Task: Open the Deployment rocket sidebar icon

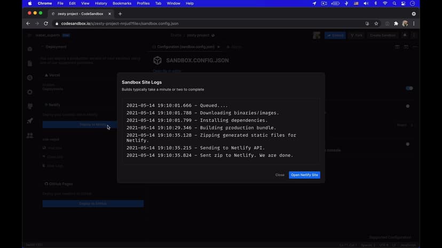Action: 30,121
